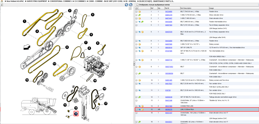Open part link 84061279
The height and width of the screenshot is (124, 259).
pos(169,15)
